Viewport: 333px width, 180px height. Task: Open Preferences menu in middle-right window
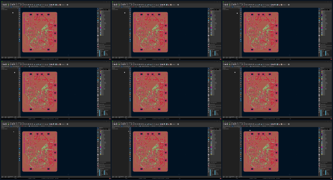pos(241,63)
